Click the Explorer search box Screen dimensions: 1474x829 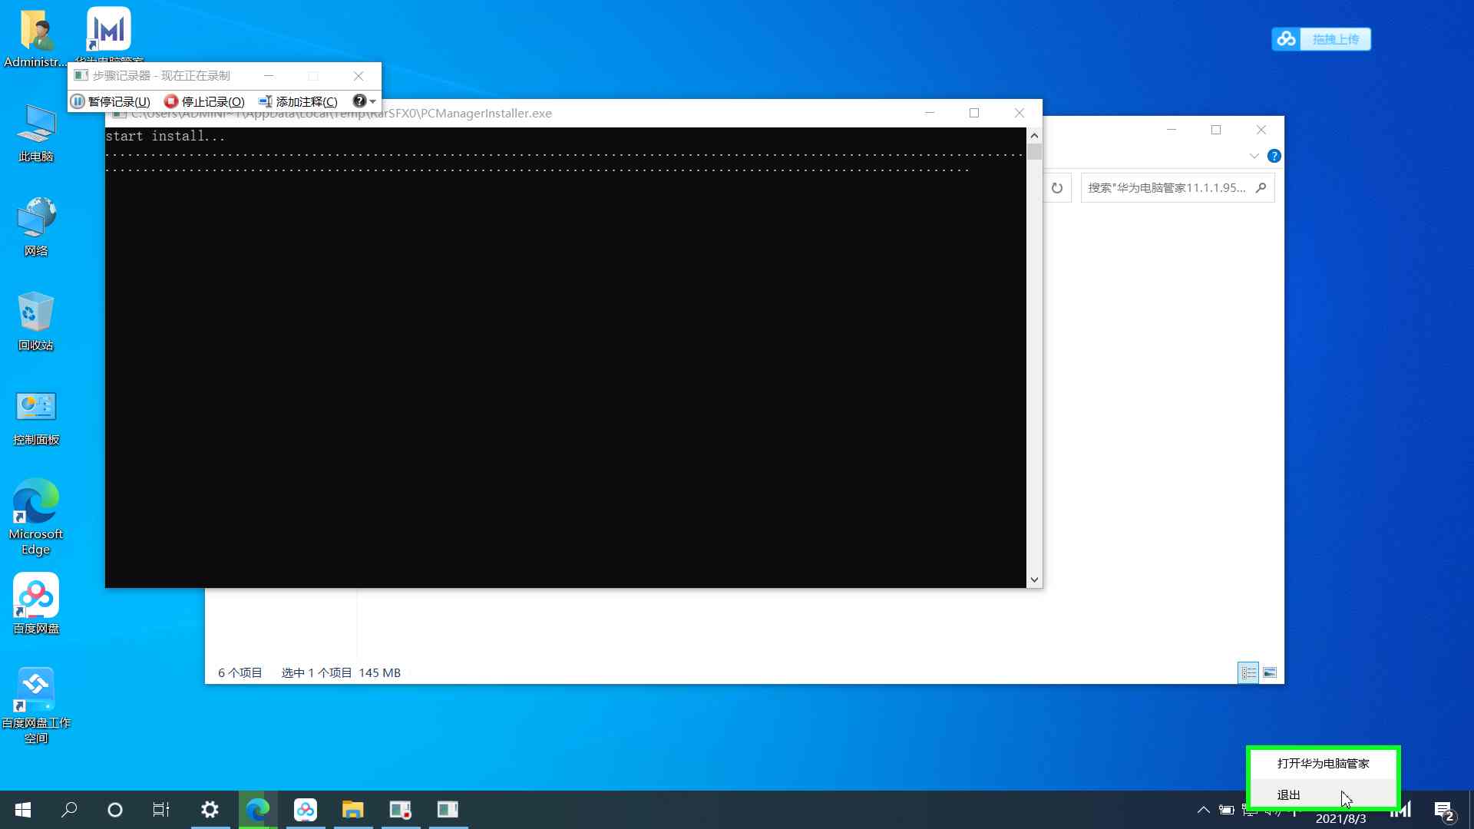1167,188
